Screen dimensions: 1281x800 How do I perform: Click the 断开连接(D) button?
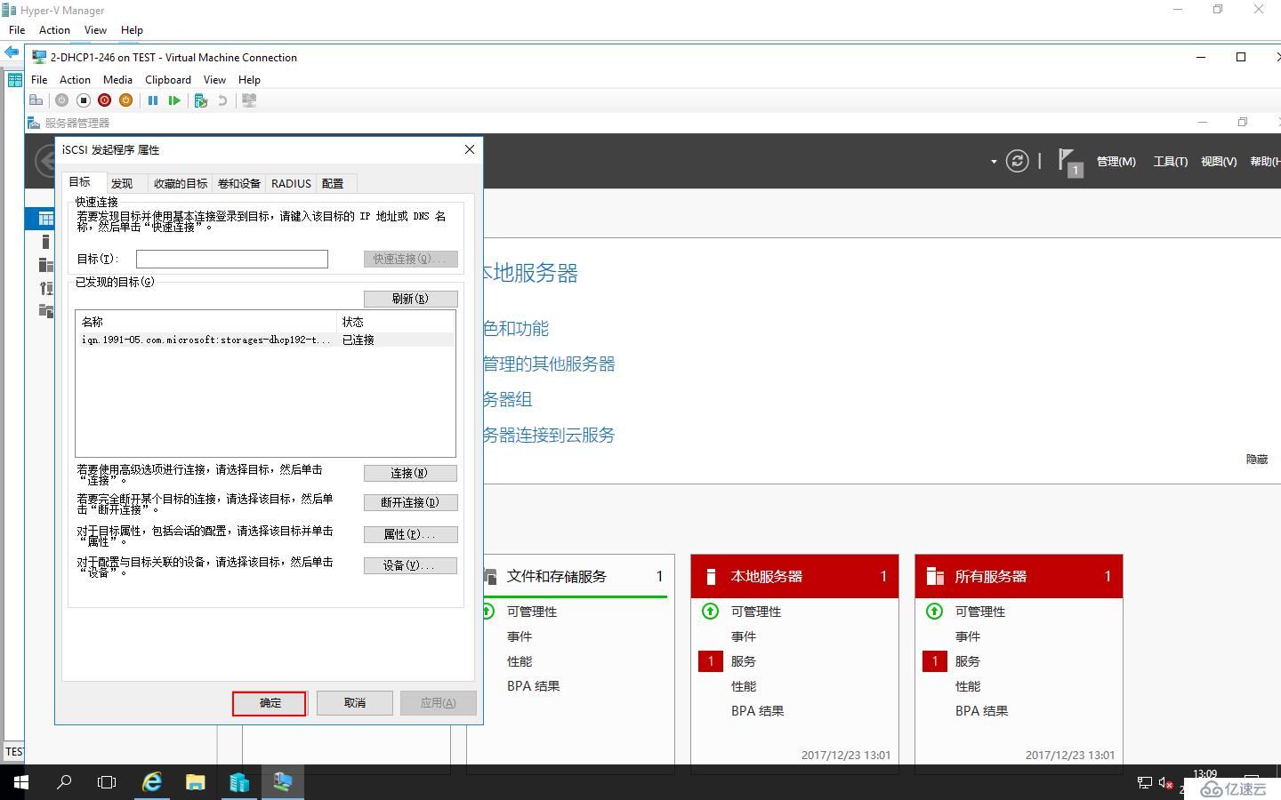[x=410, y=502]
